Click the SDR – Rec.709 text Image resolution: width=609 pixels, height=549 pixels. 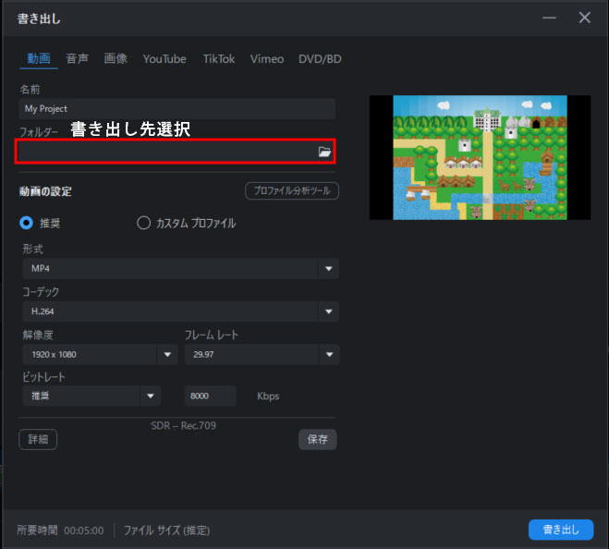(183, 425)
